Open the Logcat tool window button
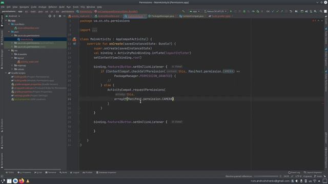Image resolution: width=328 pixels, height=184 pixels. 75,173
